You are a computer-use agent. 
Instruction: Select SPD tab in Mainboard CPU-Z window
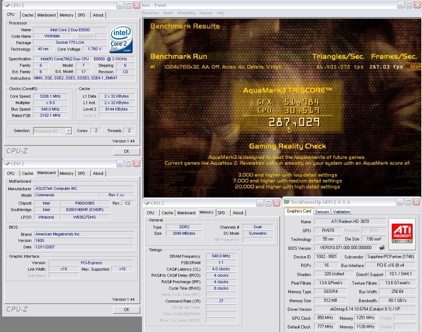(82, 173)
